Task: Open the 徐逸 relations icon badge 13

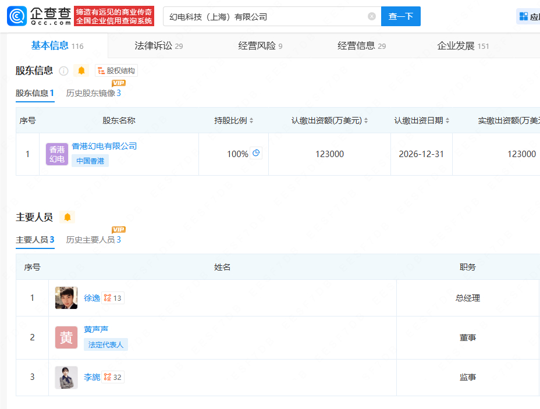Action: 113,298
